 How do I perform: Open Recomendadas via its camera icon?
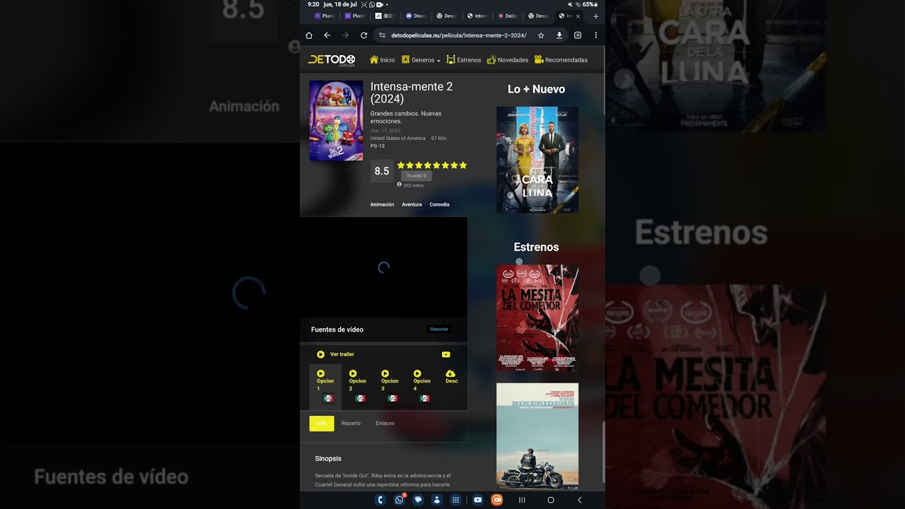539,59
